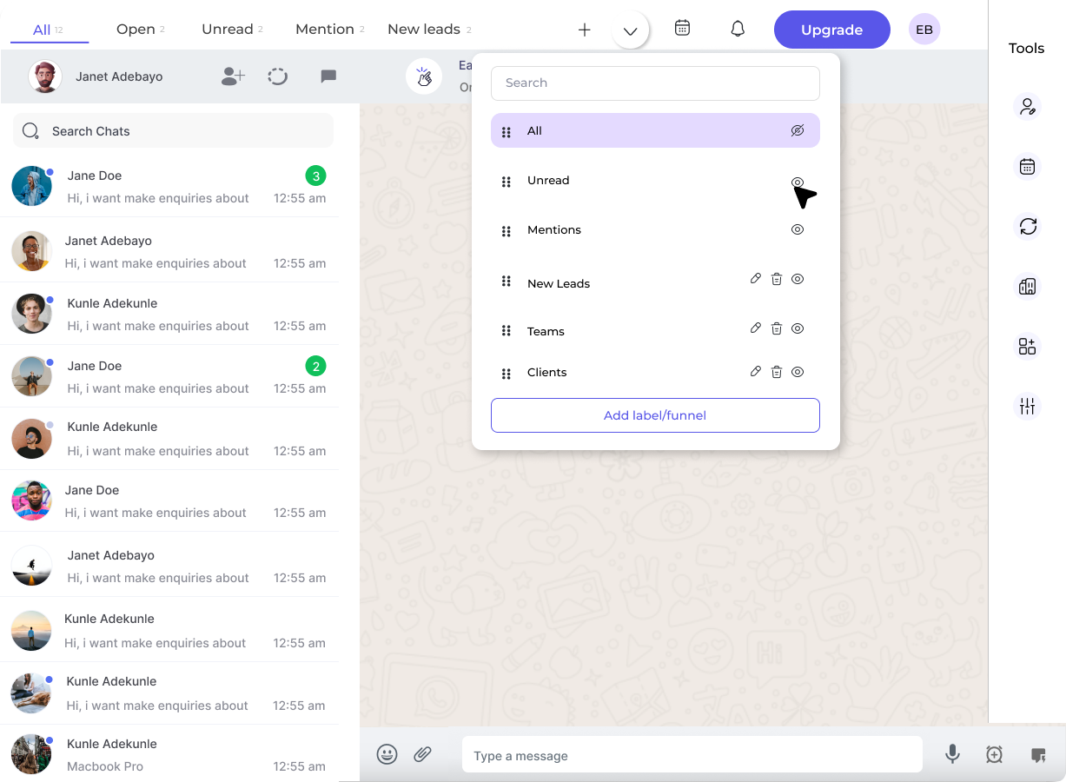Hide the Mentions label with eye icon
The image size is (1066, 782).
point(798,229)
